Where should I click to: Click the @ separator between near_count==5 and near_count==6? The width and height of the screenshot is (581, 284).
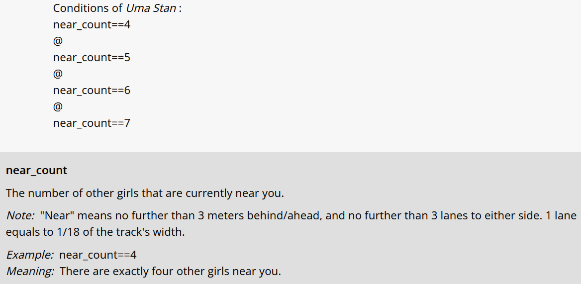pos(58,74)
